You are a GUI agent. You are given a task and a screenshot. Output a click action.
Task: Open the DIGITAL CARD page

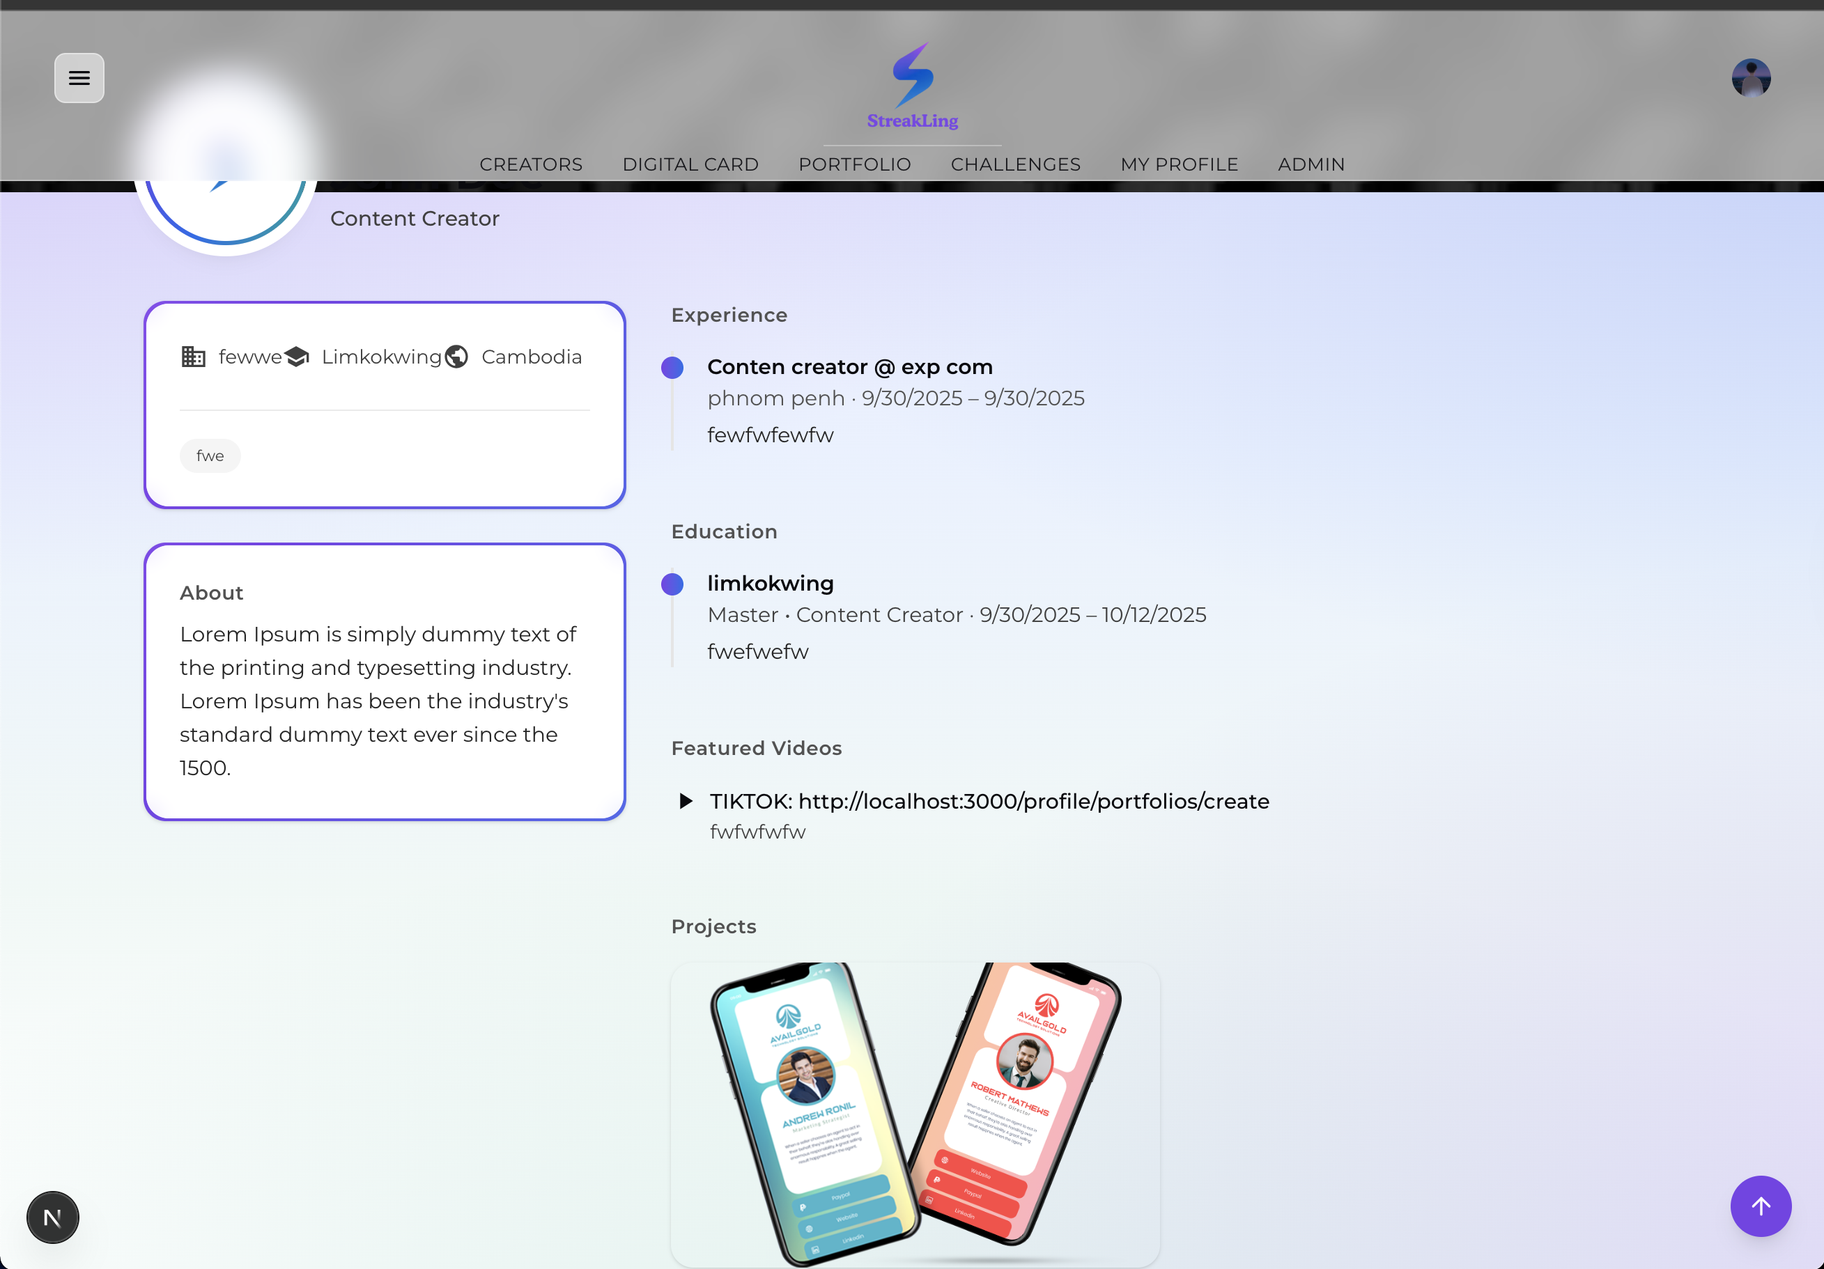coord(690,164)
